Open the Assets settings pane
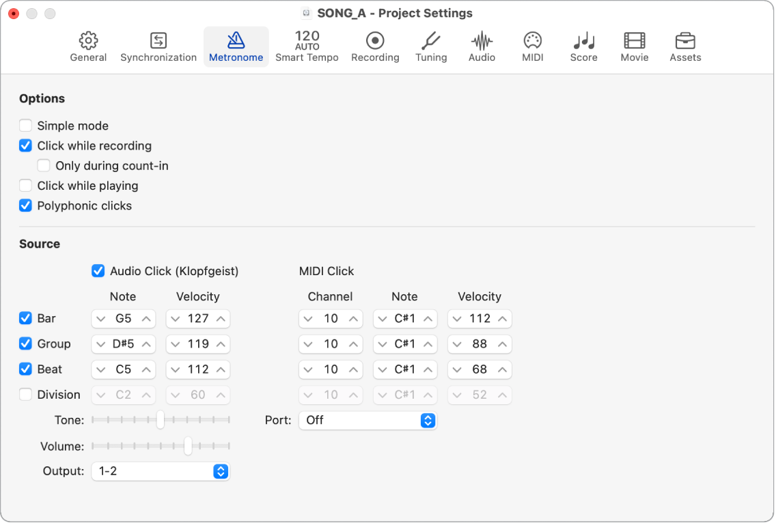Image resolution: width=776 pixels, height=523 pixels. (685, 46)
